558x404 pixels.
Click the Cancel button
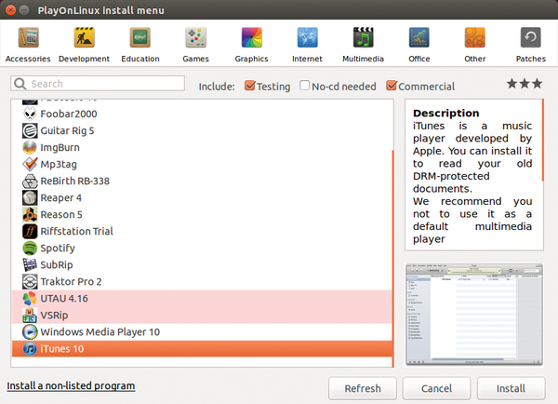tap(437, 388)
